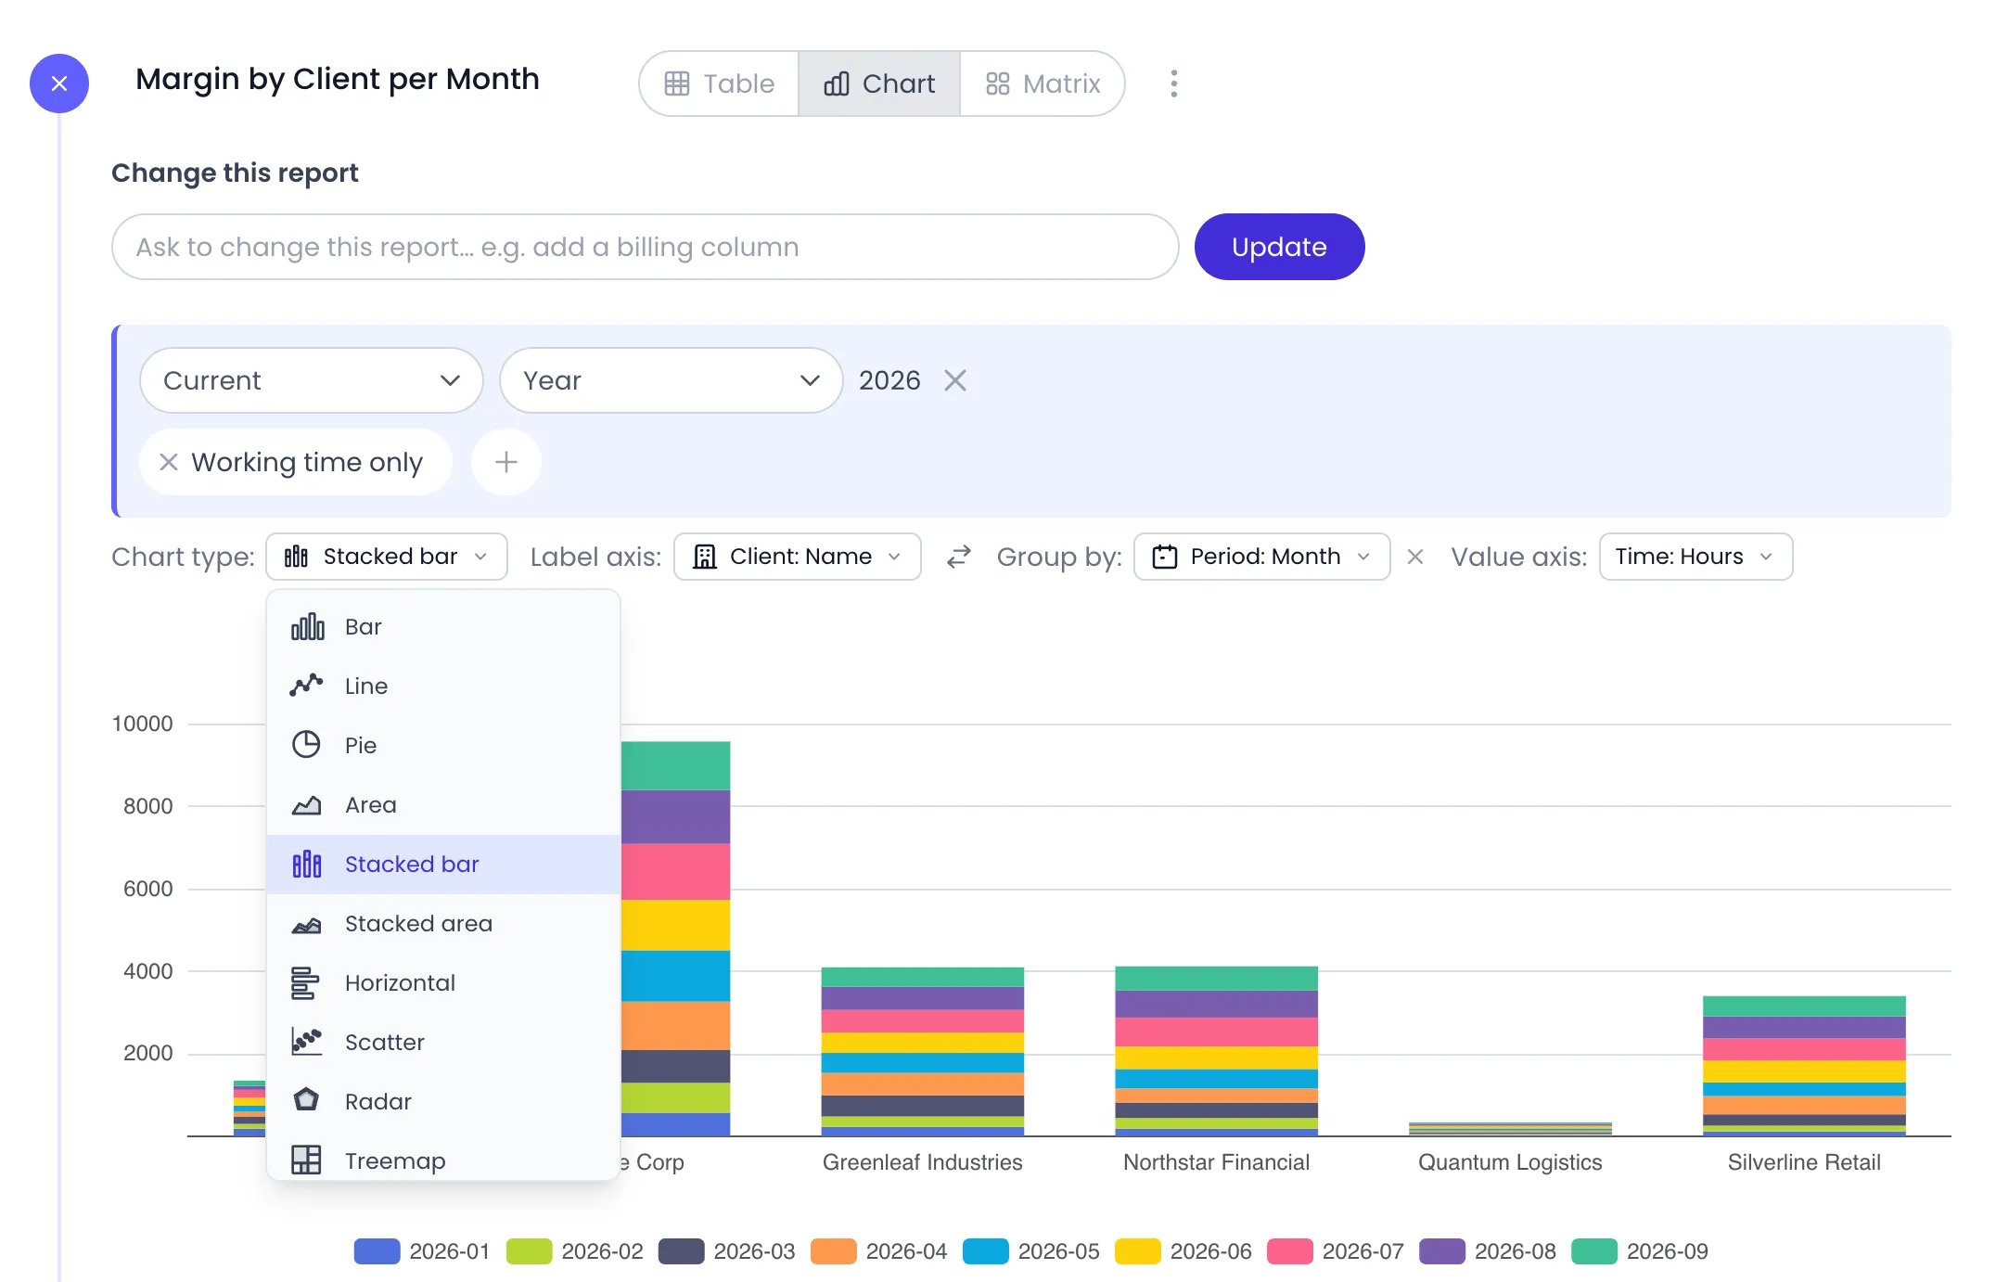Click the 'Margin by Client per Month' title
Screen dimensions: 1996x1282
[338, 79]
